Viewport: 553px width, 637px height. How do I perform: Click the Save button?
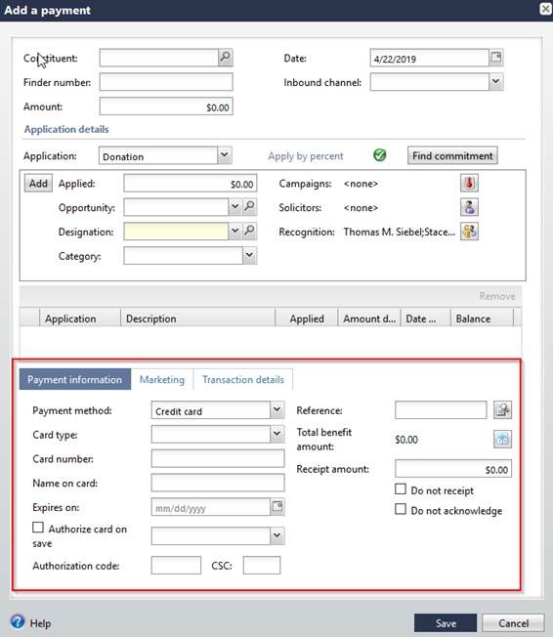pyautogui.click(x=446, y=623)
